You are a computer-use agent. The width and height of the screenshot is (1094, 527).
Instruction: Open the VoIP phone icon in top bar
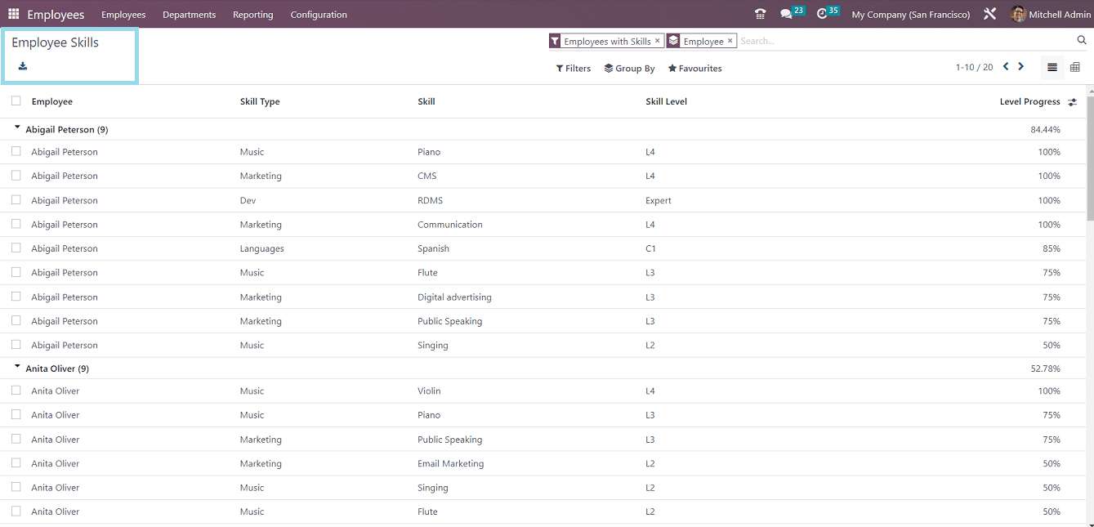point(760,14)
